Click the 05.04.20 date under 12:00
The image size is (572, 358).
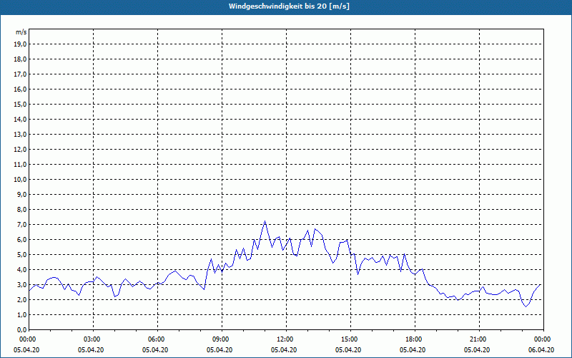coord(284,350)
